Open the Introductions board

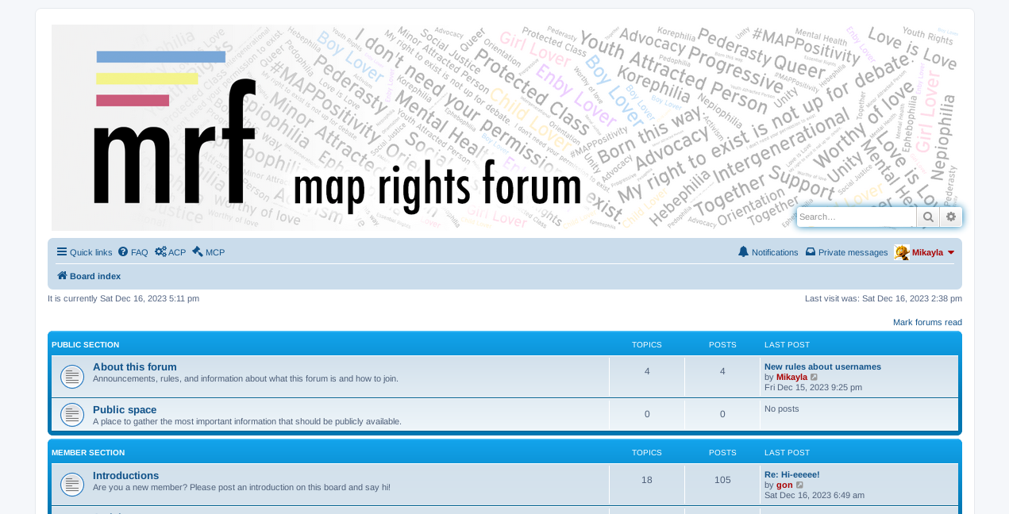tap(125, 475)
